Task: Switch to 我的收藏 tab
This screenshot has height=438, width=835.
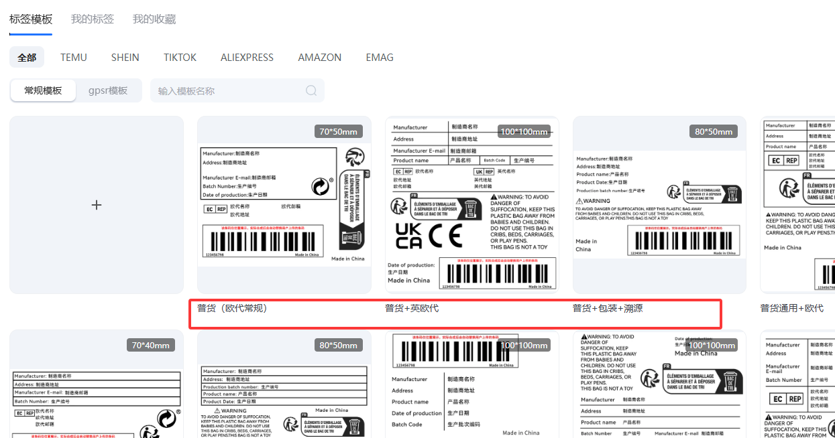Action: click(x=154, y=19)
